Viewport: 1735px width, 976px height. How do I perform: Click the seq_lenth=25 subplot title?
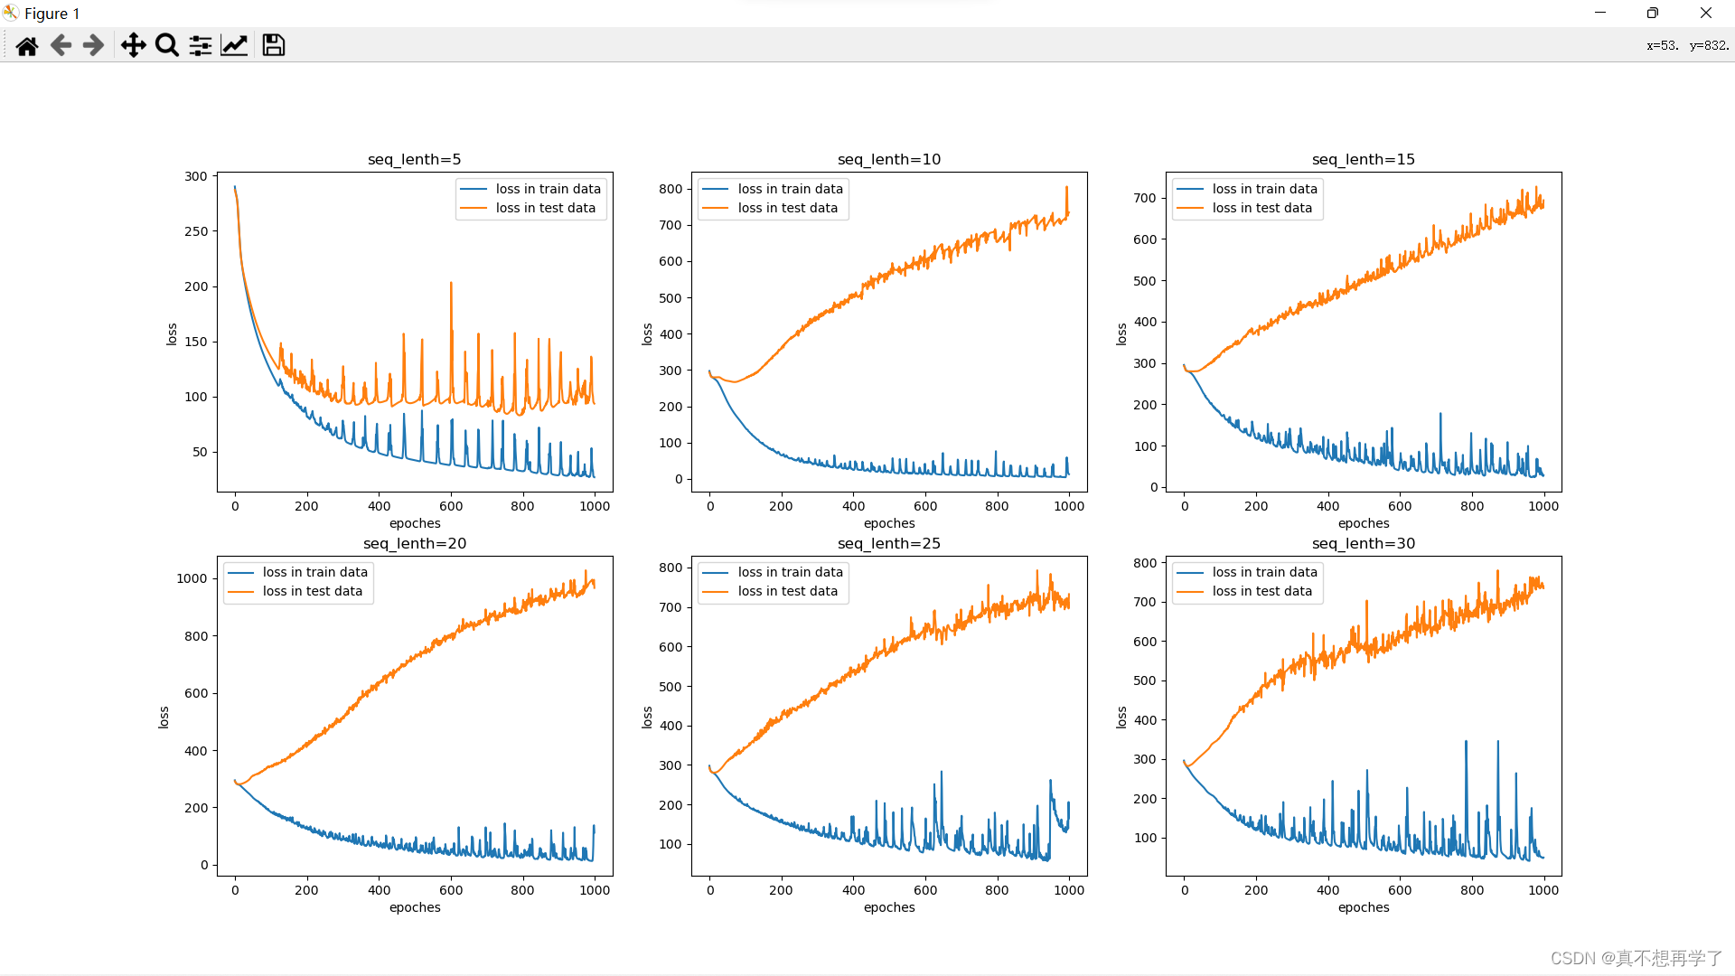point(888,544)
